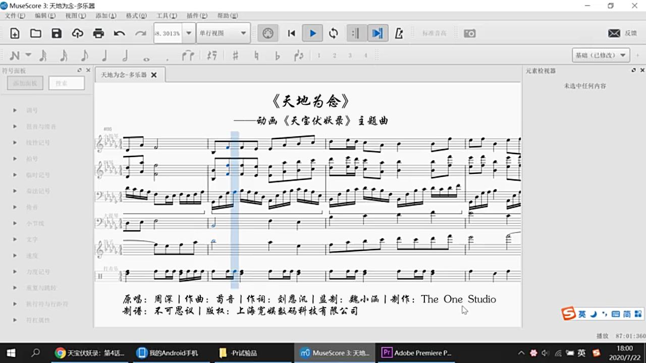Open the Windows Start menu
The width and height of the screenshot is (646, 363).
(11, 353)
